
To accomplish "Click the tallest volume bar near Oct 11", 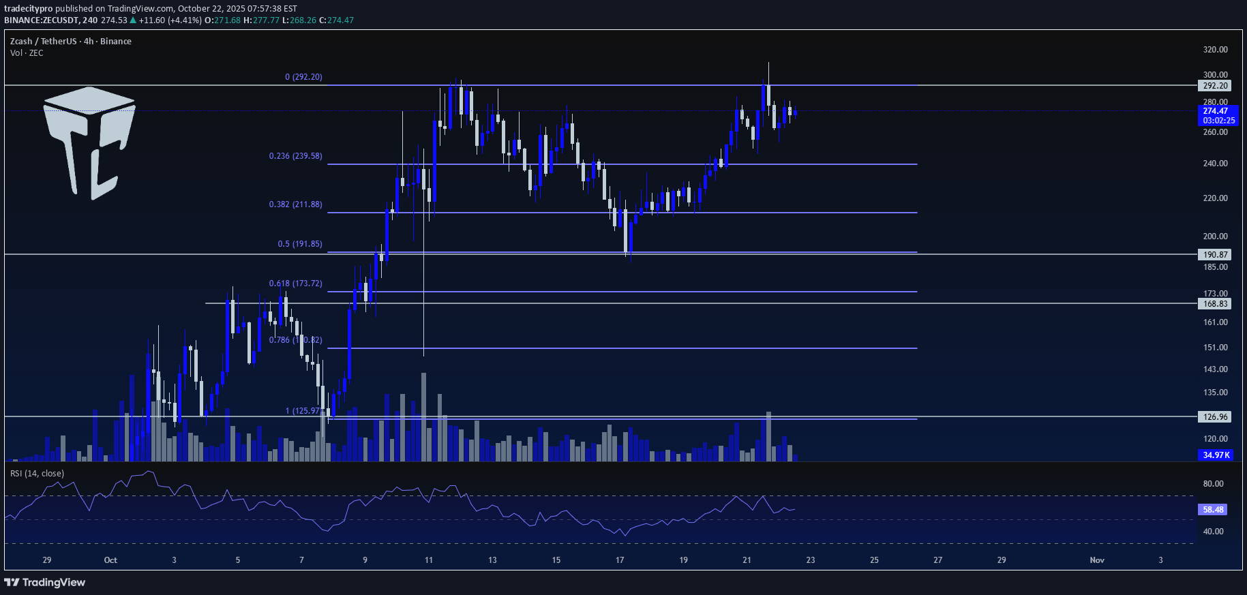I will pos(424,416).
